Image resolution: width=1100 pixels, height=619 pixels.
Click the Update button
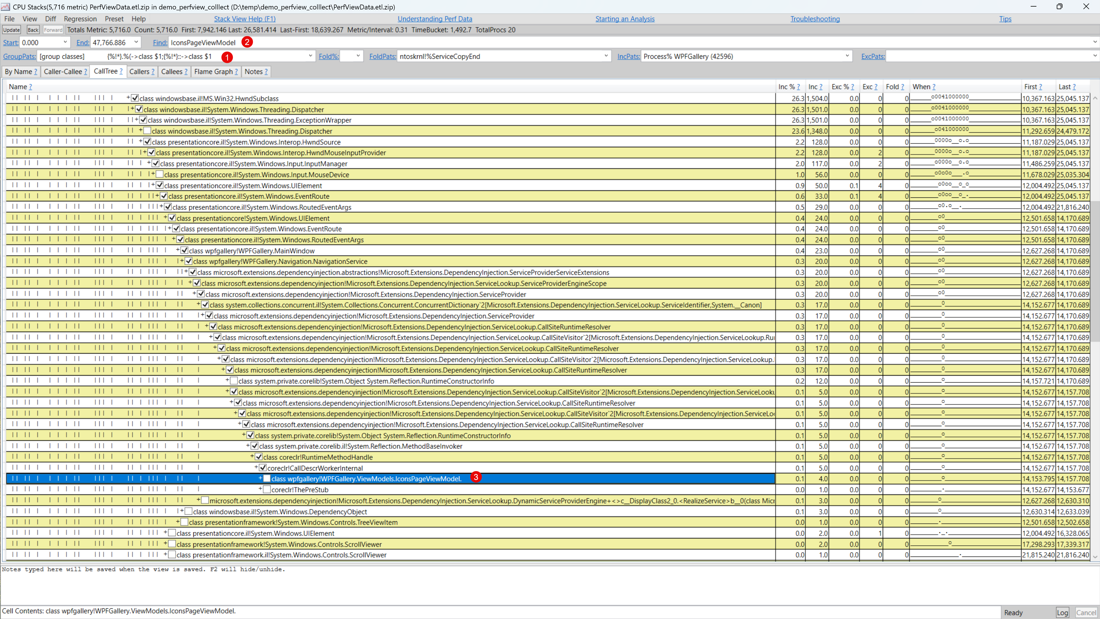11,30
